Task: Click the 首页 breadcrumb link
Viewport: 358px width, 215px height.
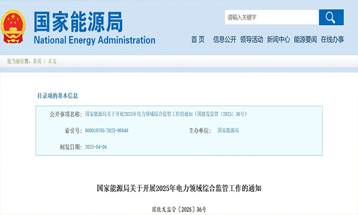Action: [x=37, y=62]
